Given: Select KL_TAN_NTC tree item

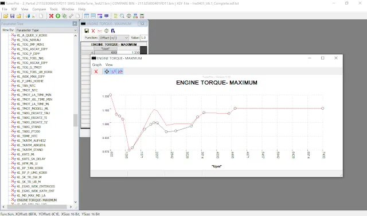Looking at the screenshot, I should coord(26,86).
